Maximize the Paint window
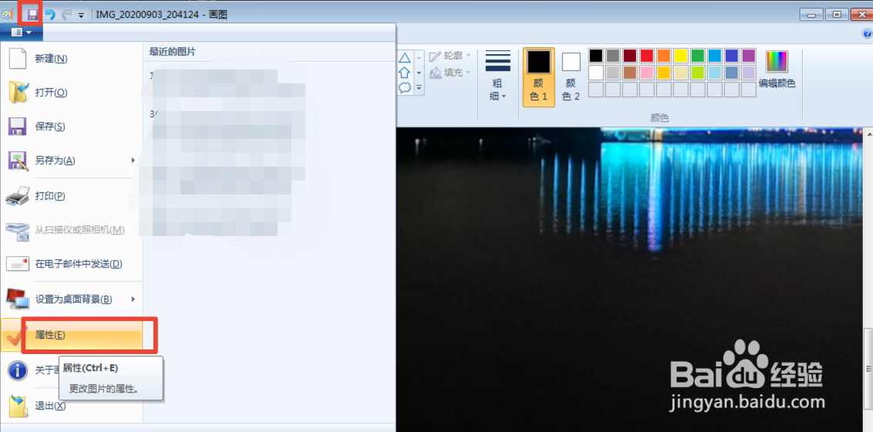 [836, 15]
